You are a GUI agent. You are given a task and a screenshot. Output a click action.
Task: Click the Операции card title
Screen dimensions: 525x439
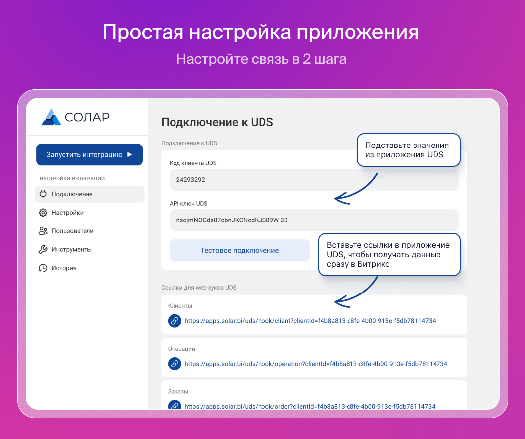point(181,349)
